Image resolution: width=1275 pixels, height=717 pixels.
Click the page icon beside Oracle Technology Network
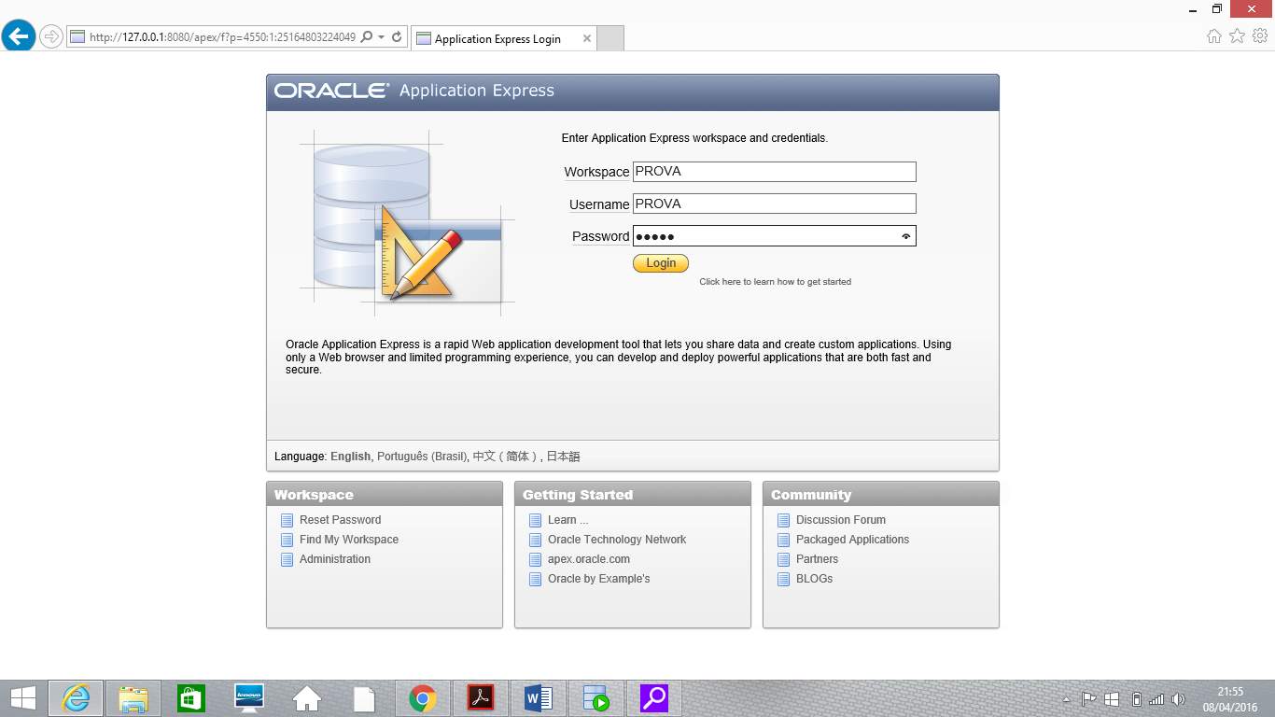pos(536,540)
